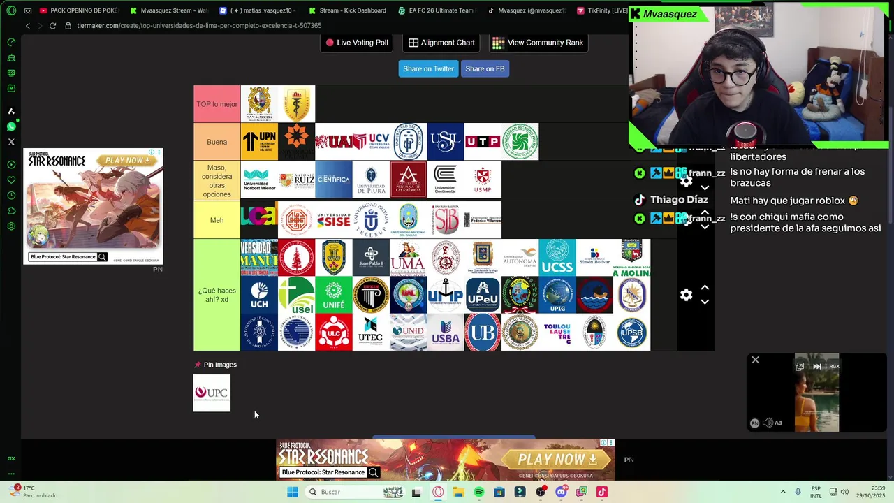Open Aria AI in the sidebar
This screenshot has height=503, width=894.
(11, 111)
